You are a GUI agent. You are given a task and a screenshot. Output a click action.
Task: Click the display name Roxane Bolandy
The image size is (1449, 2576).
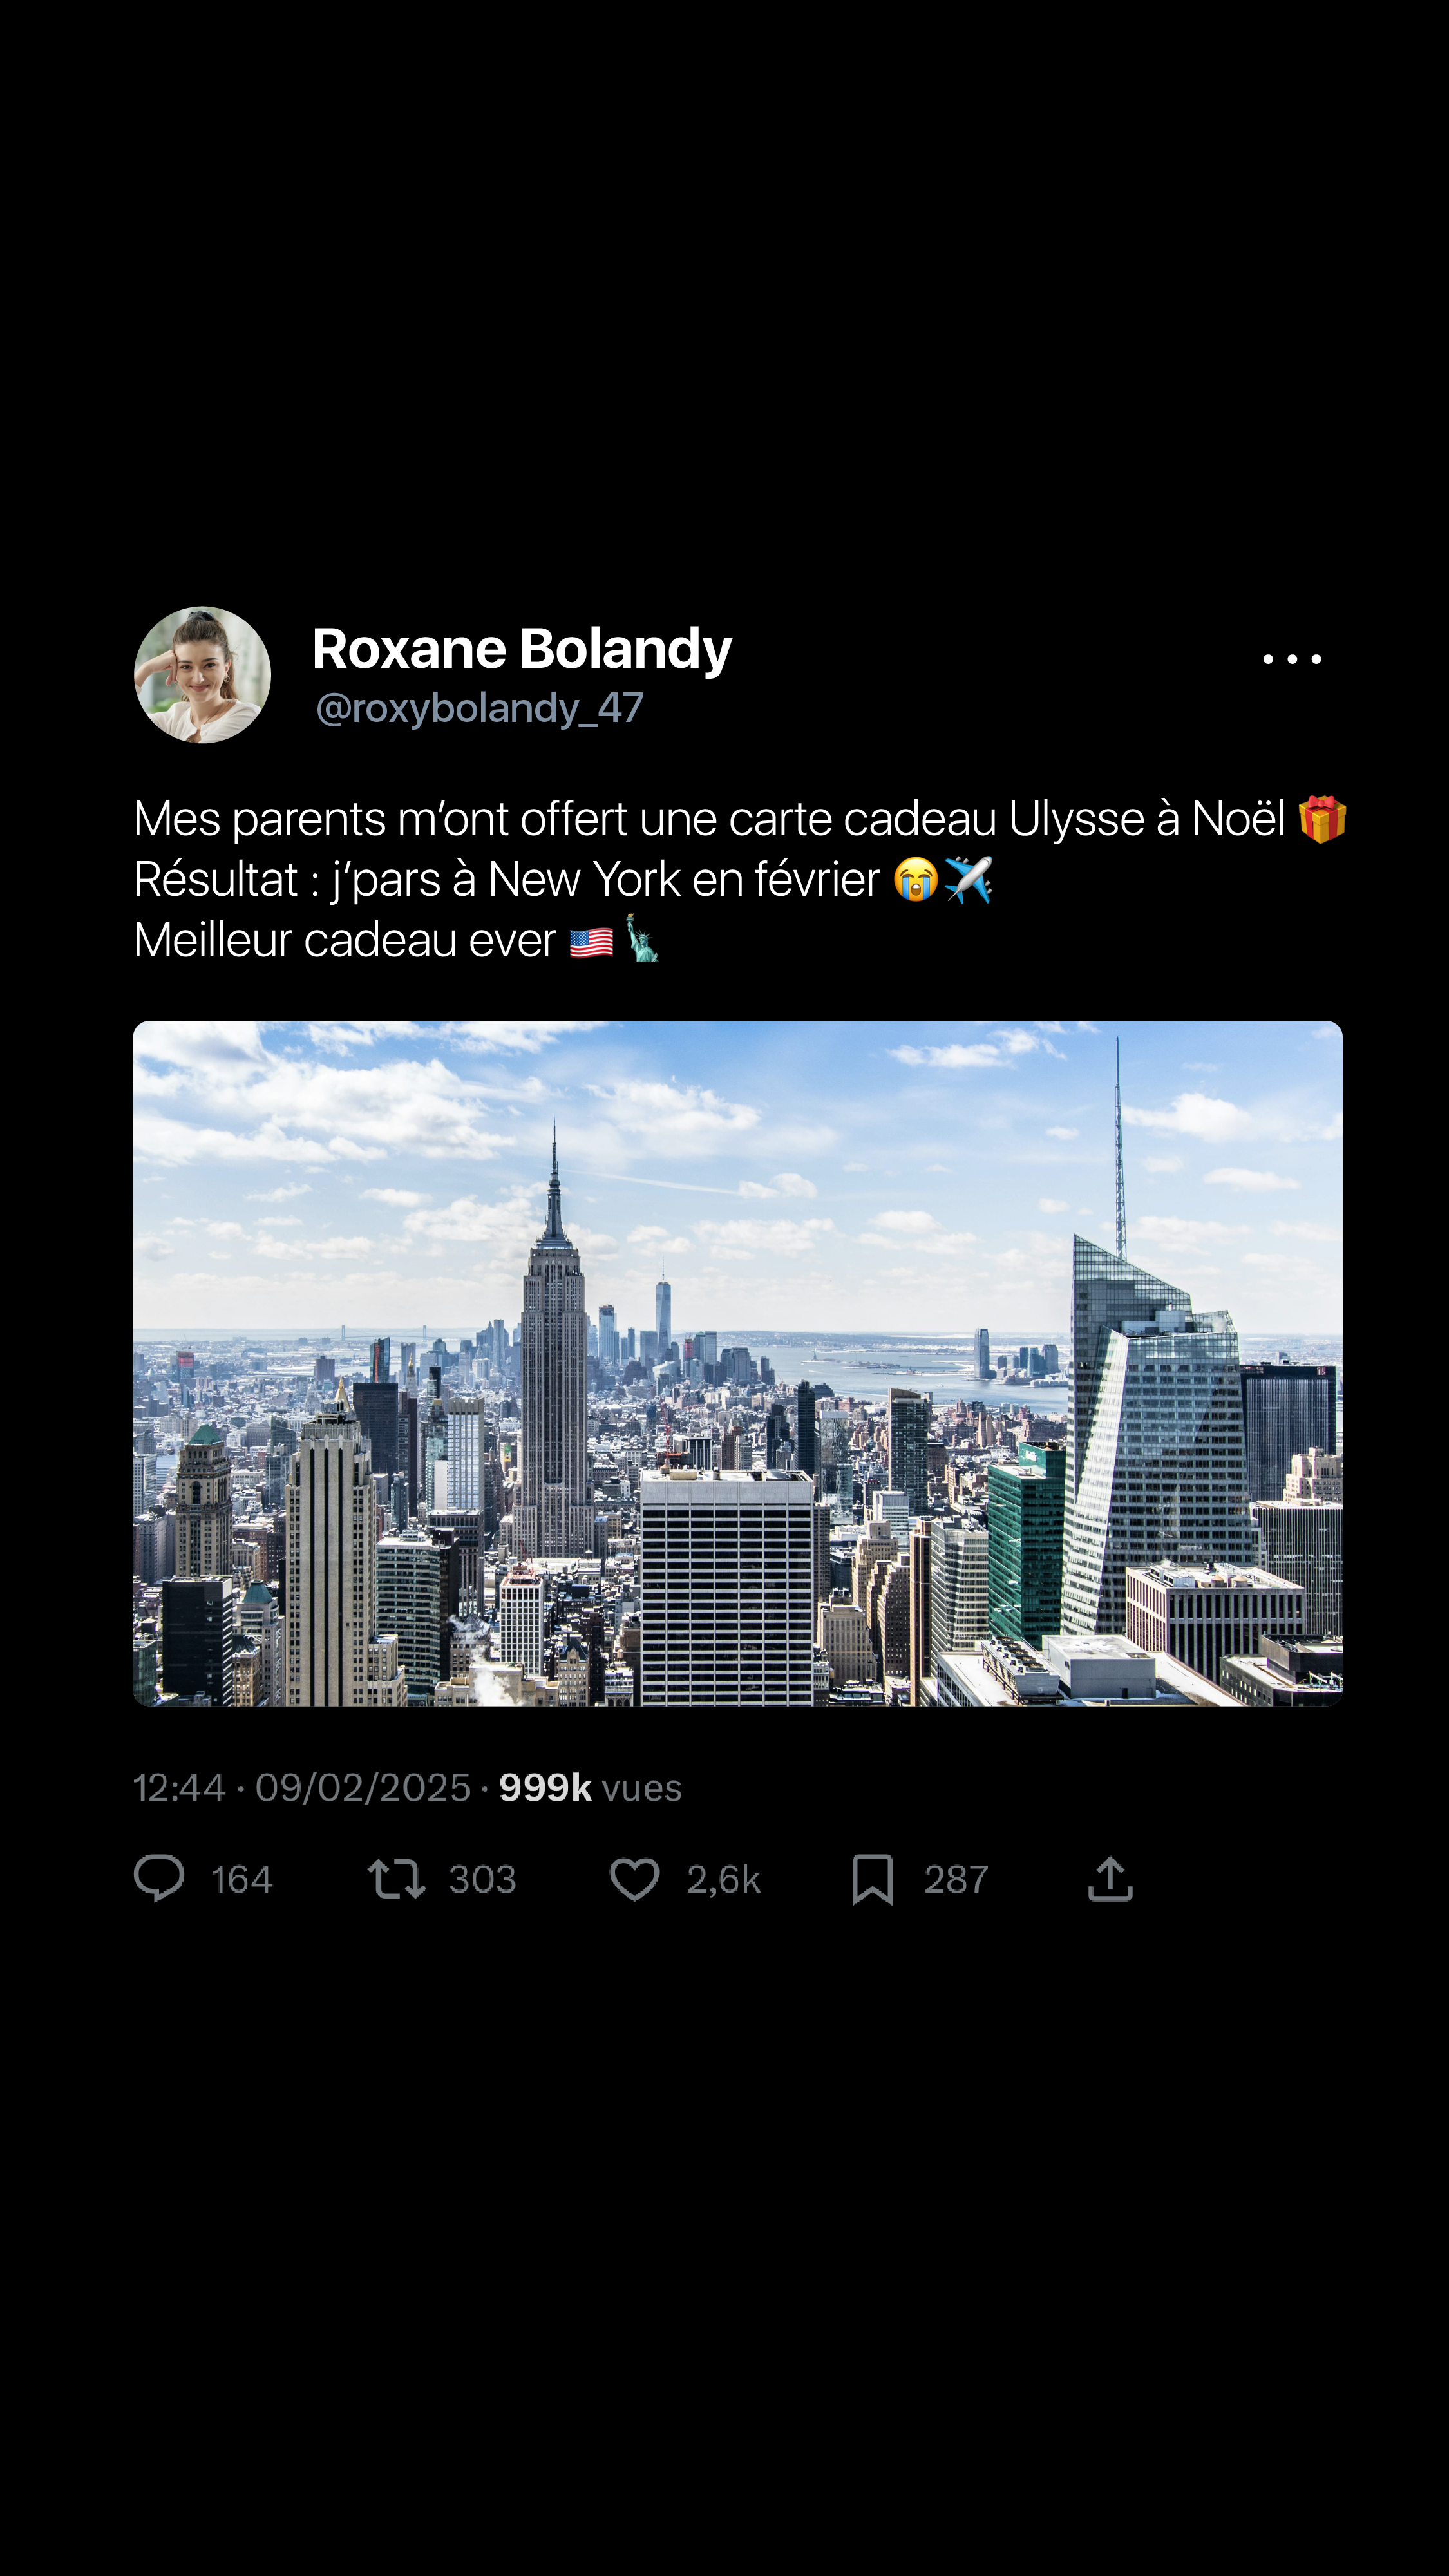tap(522, 648)
